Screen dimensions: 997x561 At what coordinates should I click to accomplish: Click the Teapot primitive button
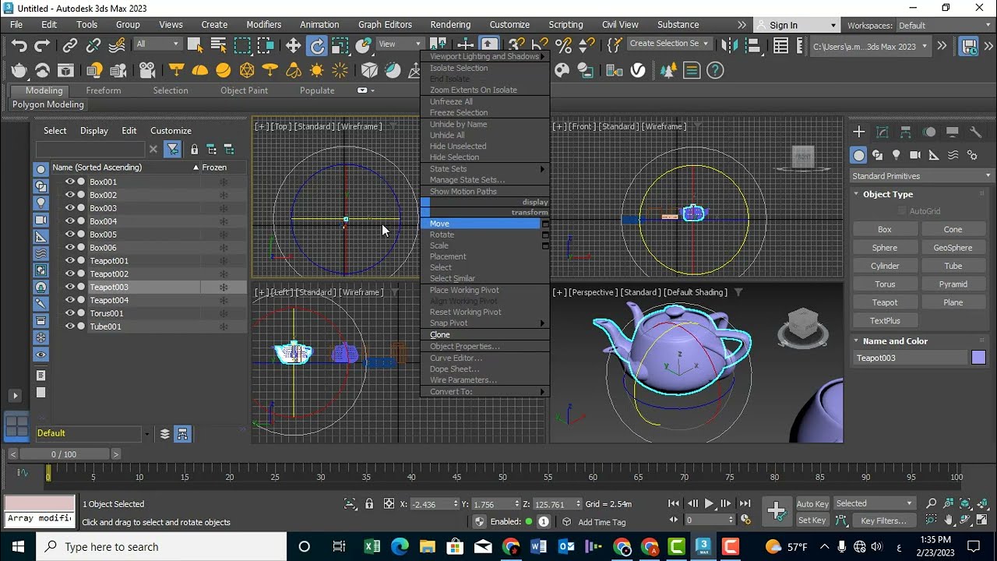(885, 302)
